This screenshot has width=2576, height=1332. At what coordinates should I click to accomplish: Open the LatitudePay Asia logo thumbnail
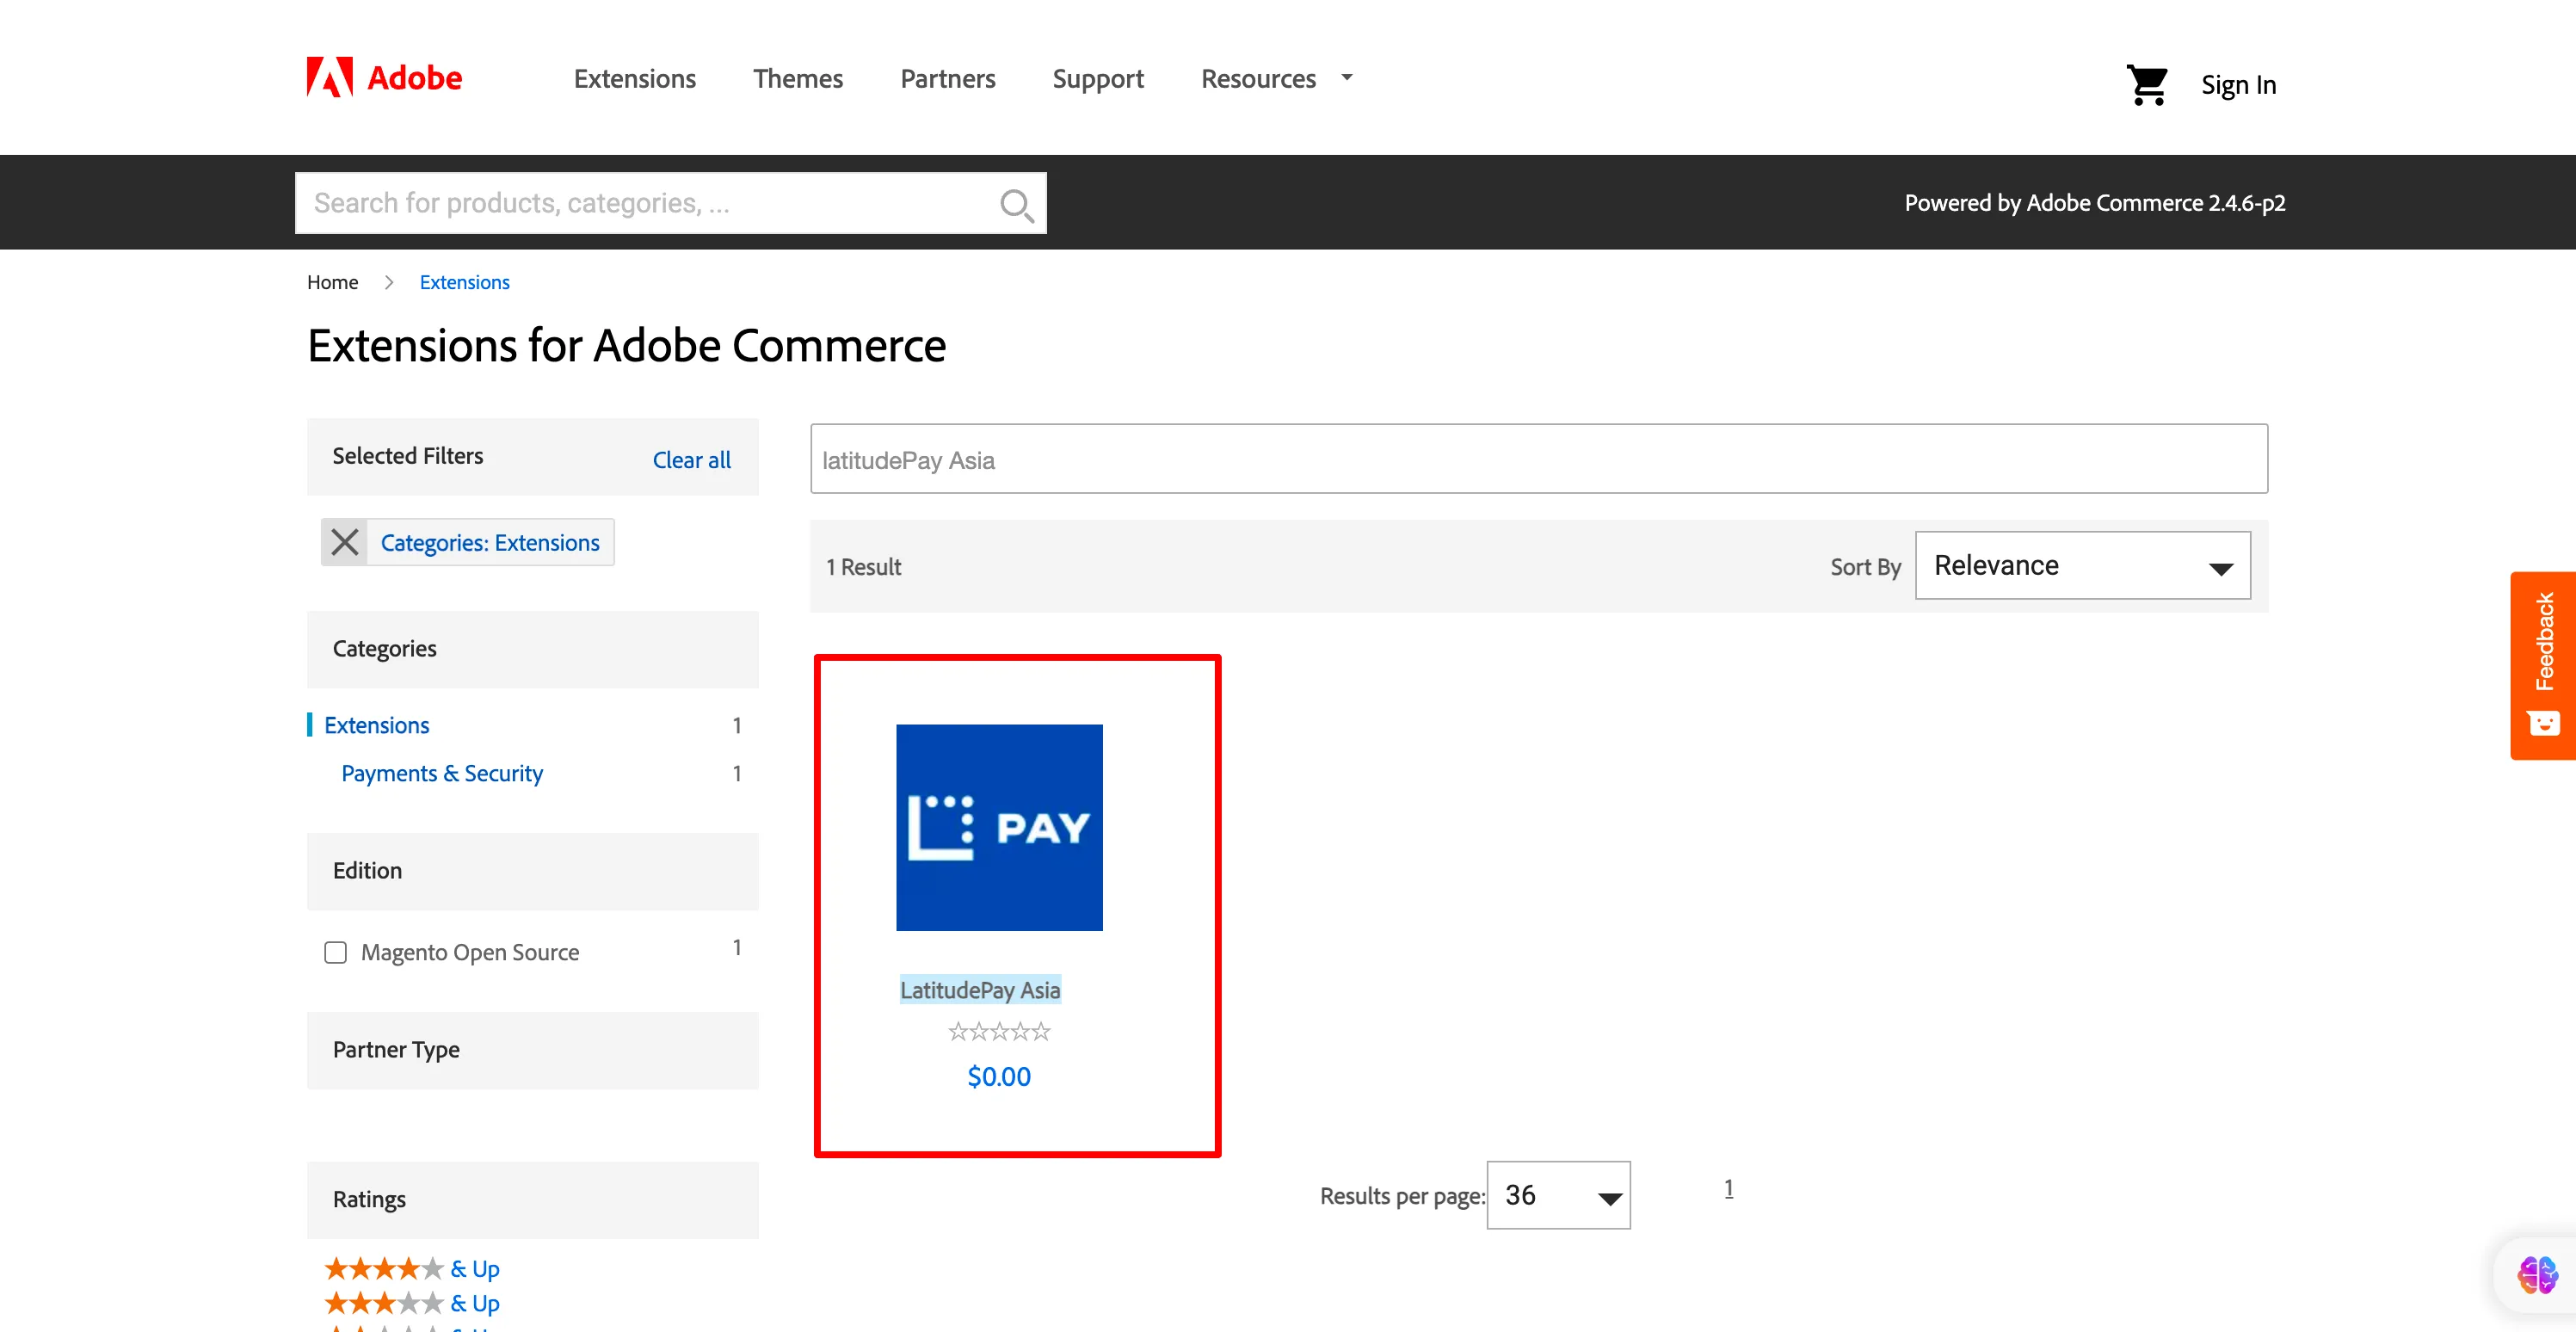[999, 828]
